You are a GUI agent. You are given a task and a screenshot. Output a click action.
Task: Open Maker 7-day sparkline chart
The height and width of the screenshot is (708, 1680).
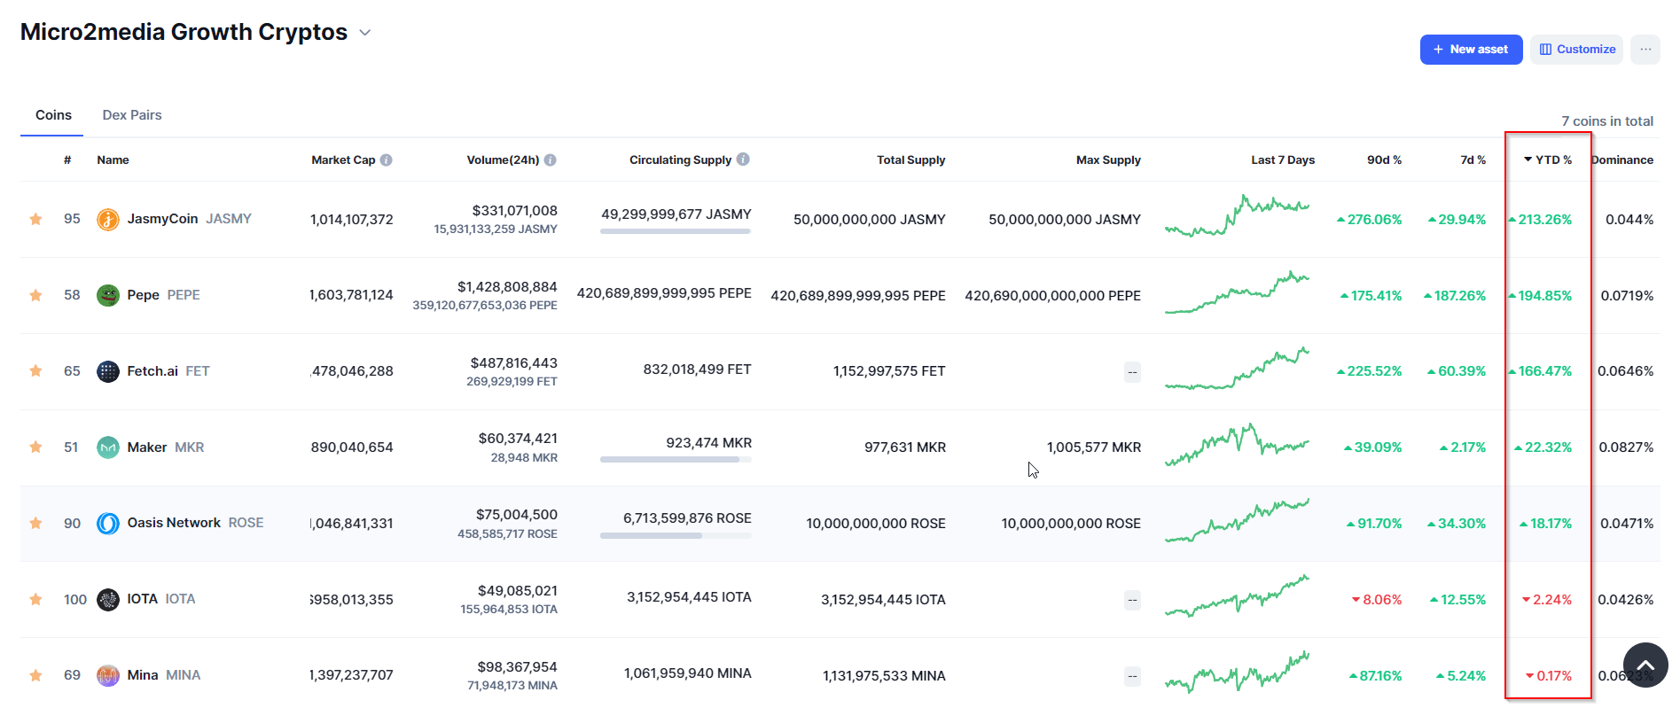click(1238, 445)
